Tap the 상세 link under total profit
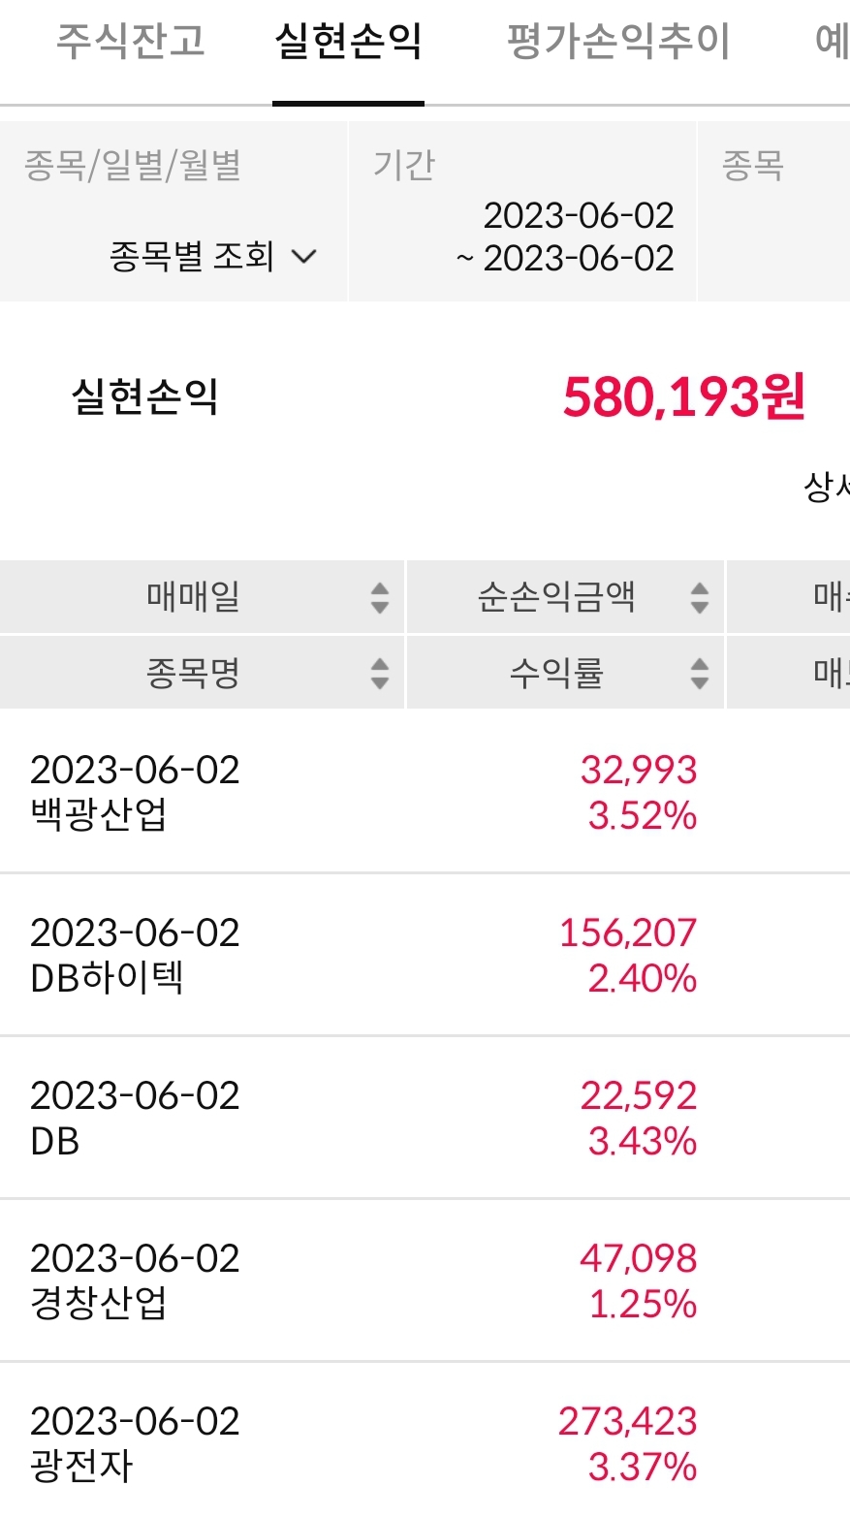The width and height of the screenshot is (850, 1517). (x=827, y=487)
